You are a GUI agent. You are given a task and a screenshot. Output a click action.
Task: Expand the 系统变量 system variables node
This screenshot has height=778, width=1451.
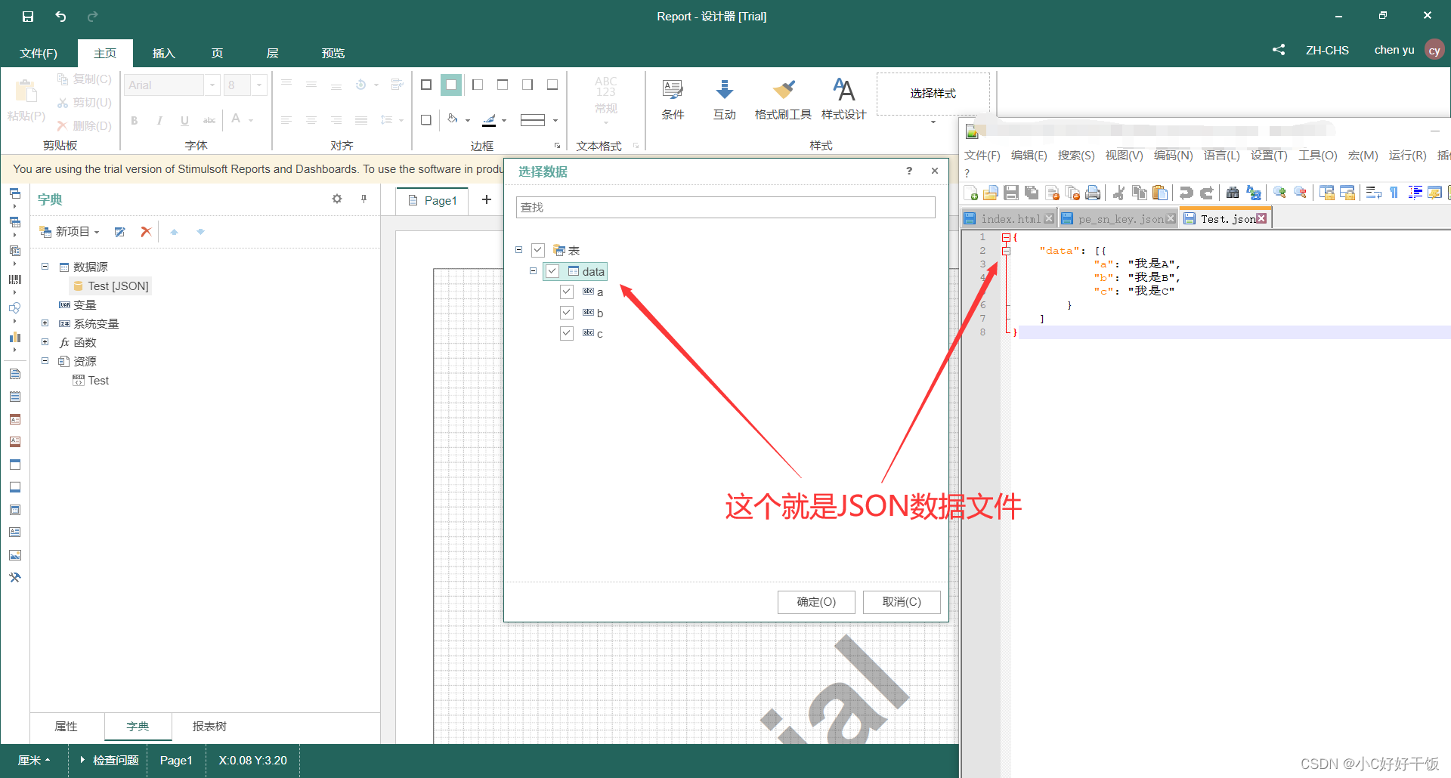(45, 323)
